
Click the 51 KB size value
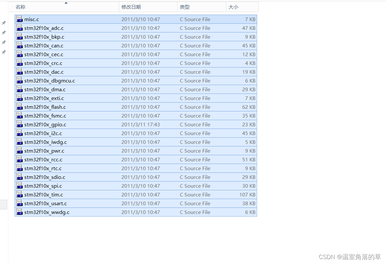249,159
